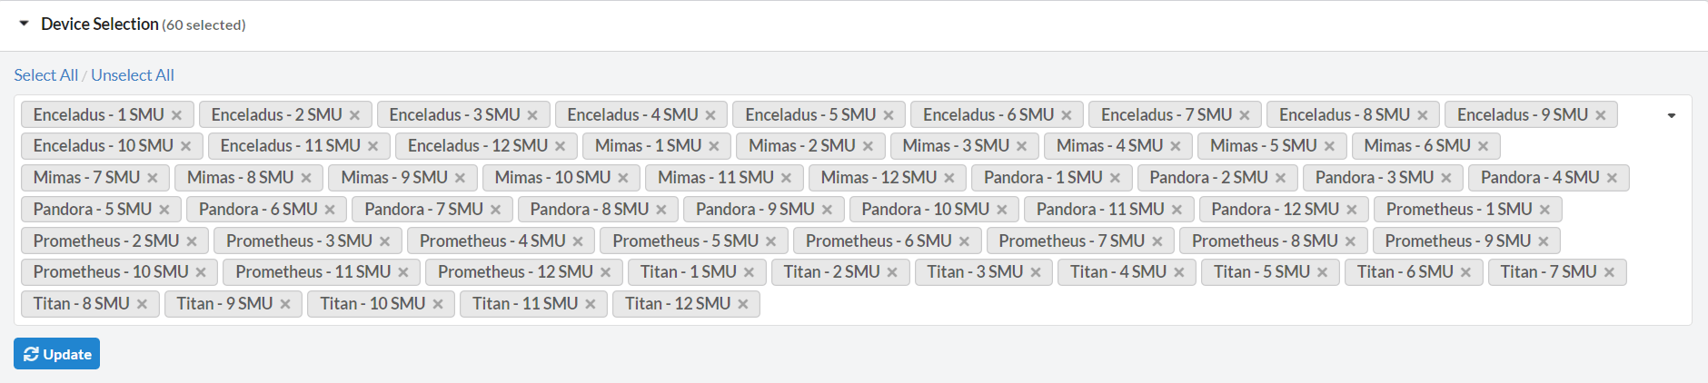Open the device multi-select dropdown arrow
The image size is (1708, 383).
click(1672, 115)
